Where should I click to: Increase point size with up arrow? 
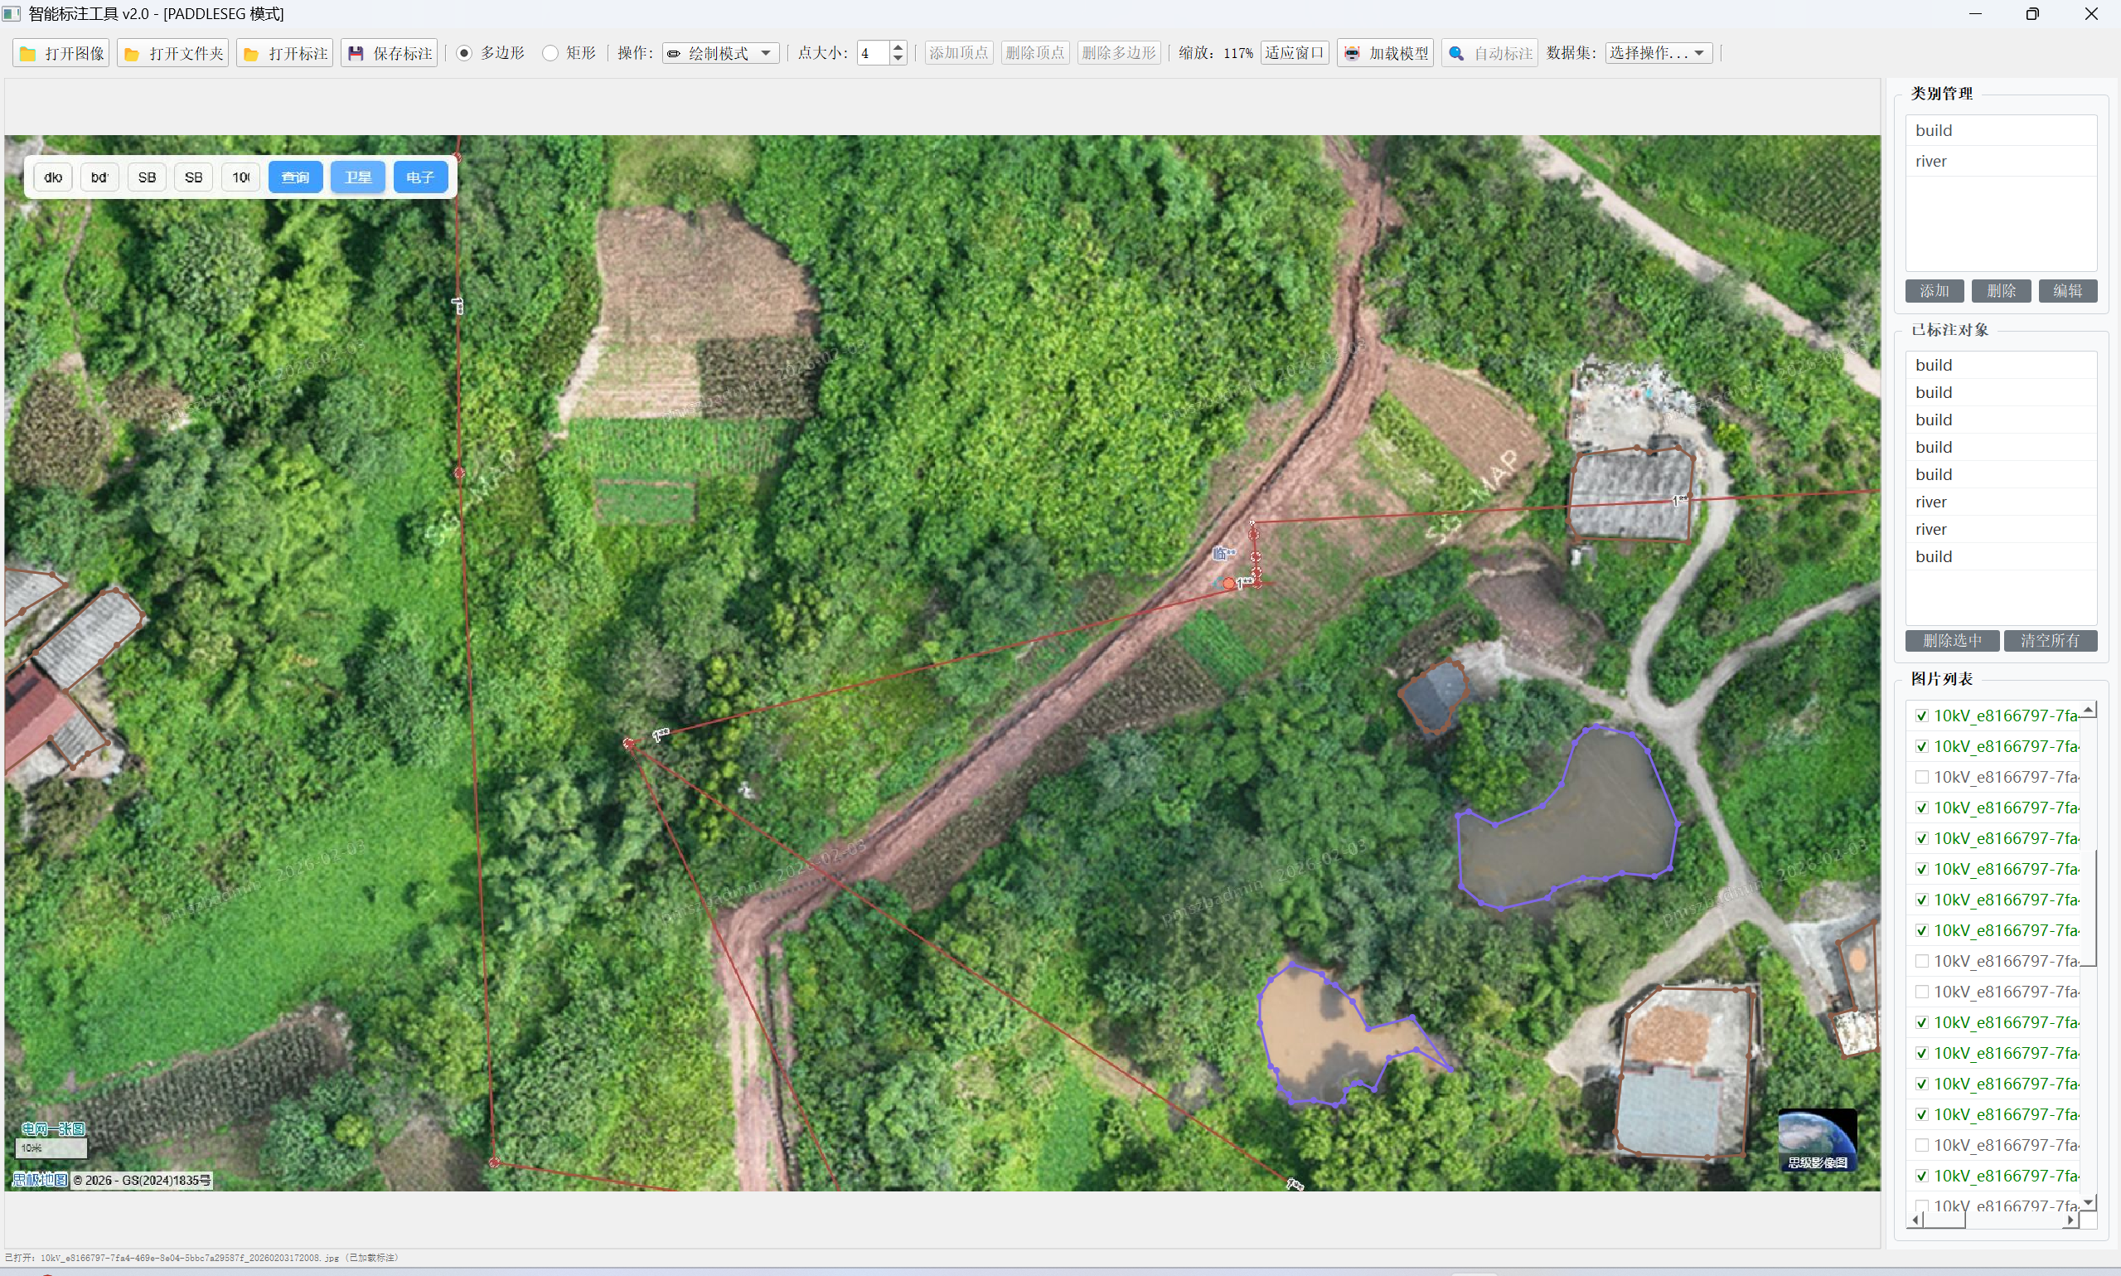pyautogui.click(x=898, y=47)
